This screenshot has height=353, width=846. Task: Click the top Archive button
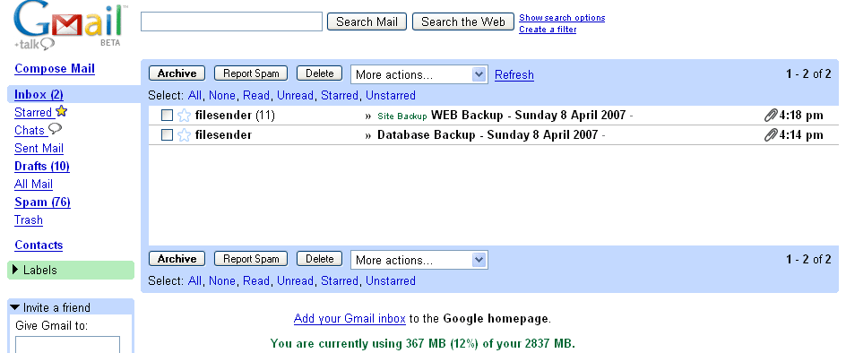pyautogui.click(x=177, y=73)
